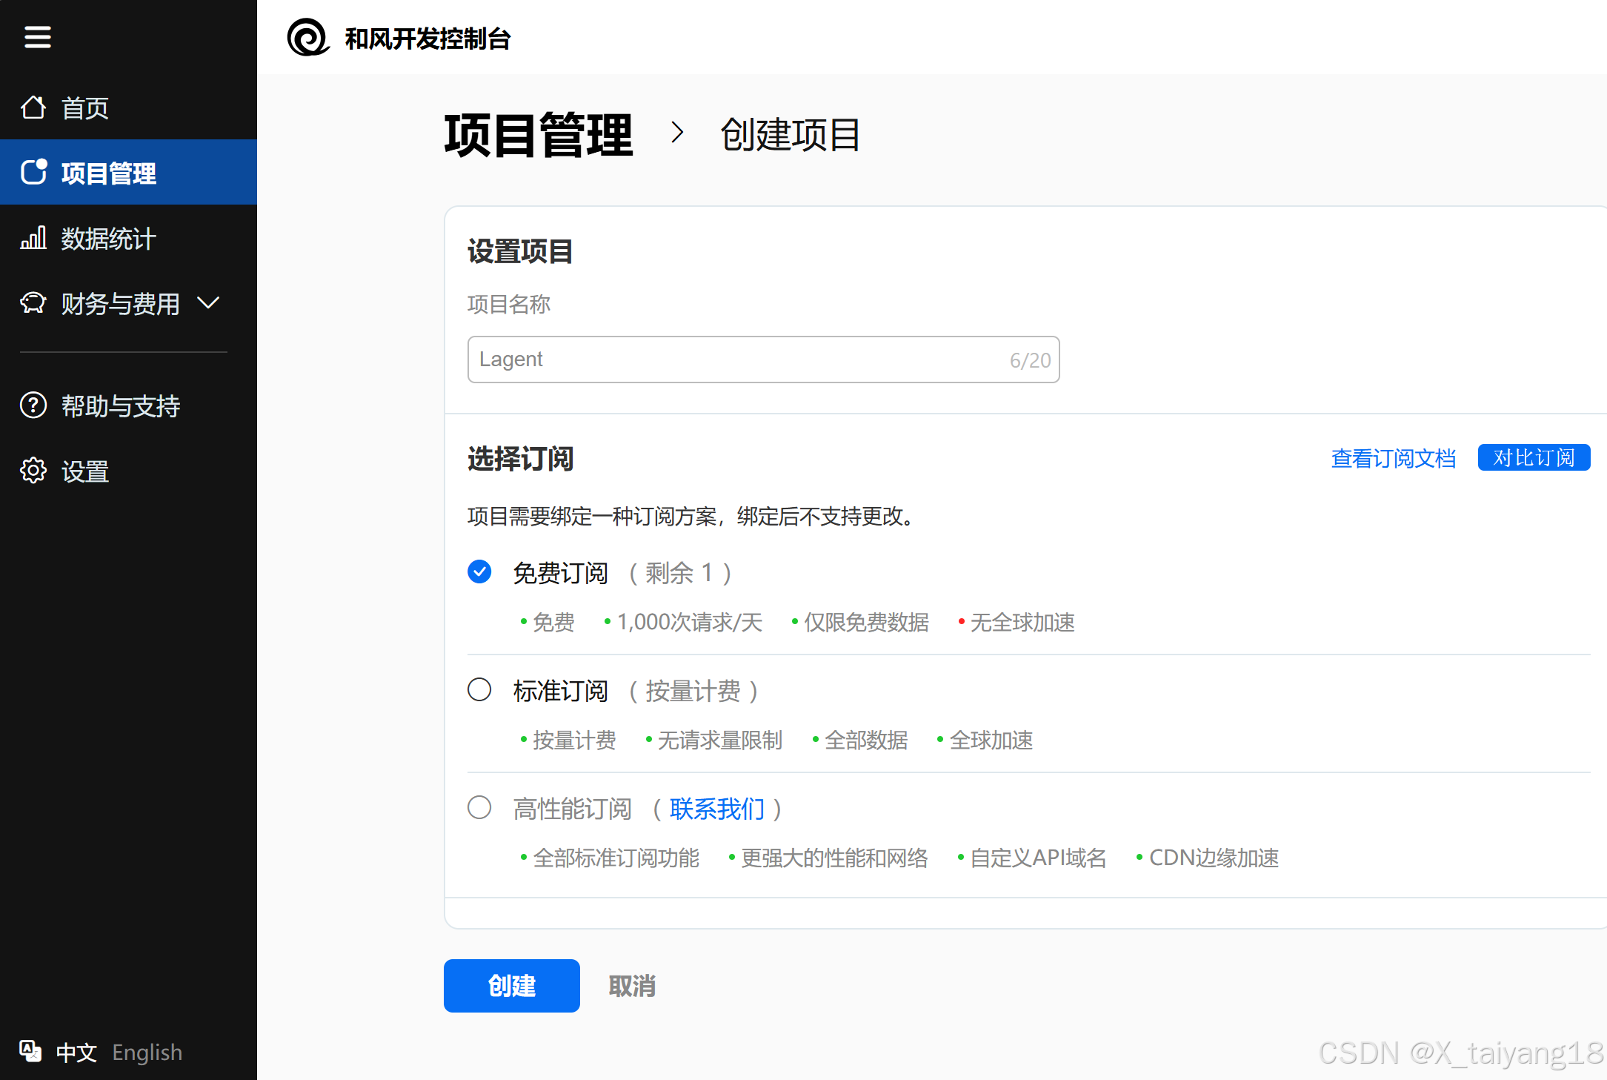The image size is (1607, 1080).
Task: Click the 项目名称 input field
Action: tap(741, 360)
